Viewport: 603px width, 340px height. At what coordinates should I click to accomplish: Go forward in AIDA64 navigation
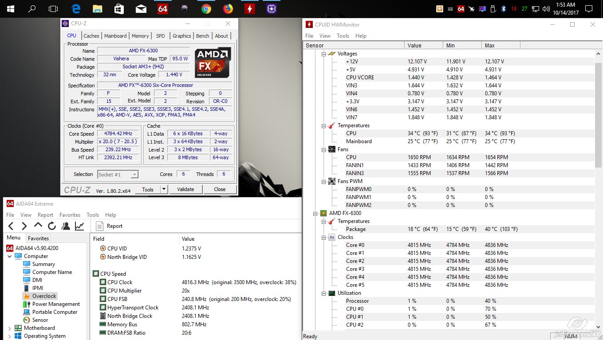(x=24, y=226)
